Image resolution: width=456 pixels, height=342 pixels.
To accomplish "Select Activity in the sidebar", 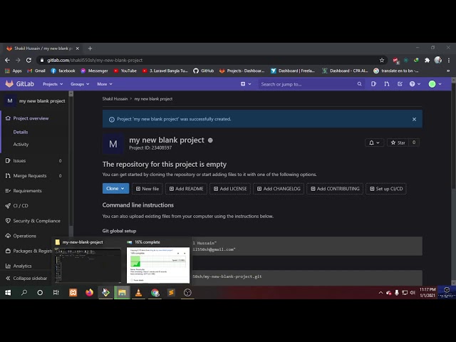I will point(21,144).
